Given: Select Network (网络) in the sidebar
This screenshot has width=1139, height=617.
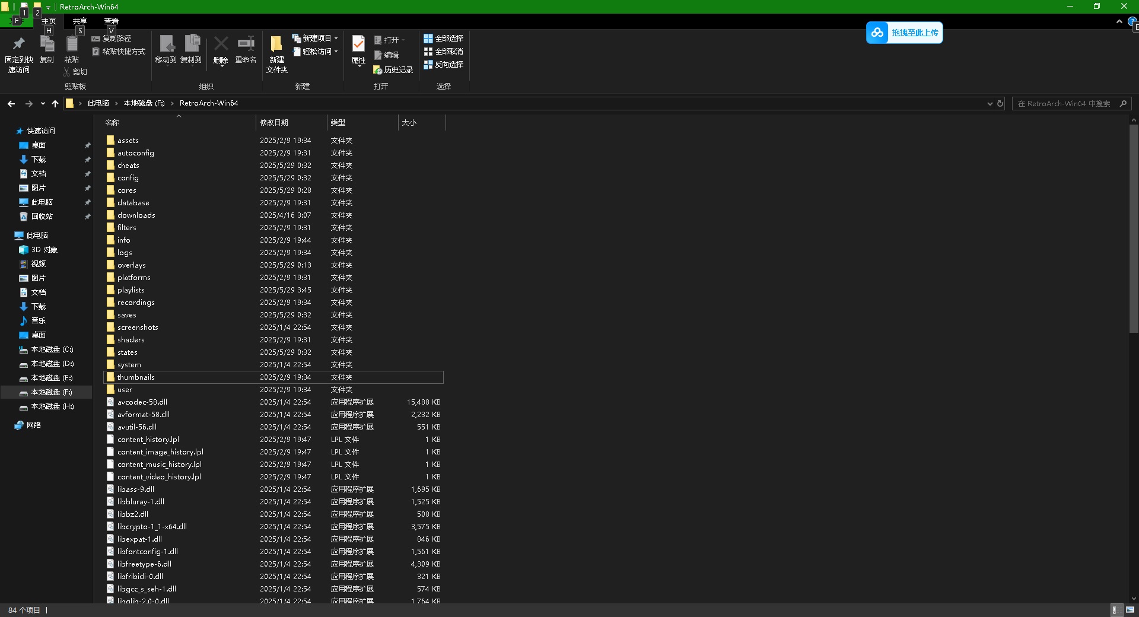Looking at the screenshot, I should [x=33, y=425].
